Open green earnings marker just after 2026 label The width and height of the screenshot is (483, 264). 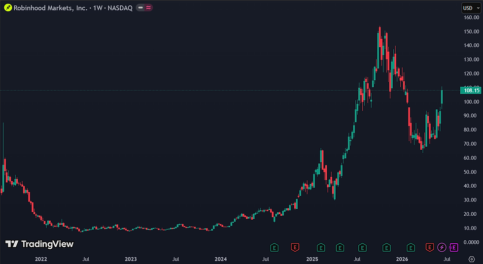click(411, 247)
